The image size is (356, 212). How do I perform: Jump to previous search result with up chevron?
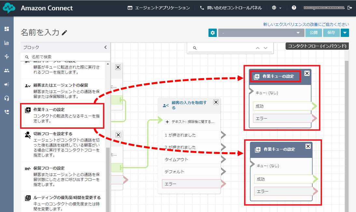258,48
